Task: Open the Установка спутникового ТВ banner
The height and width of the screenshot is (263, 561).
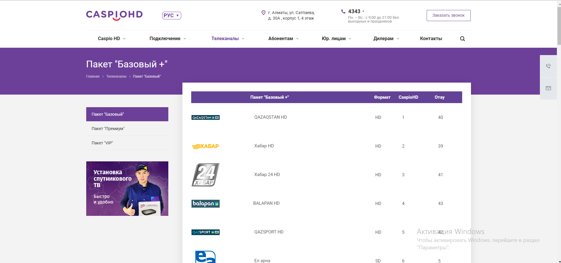Action: 127,189
